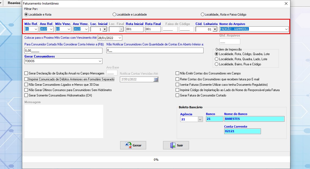Viewport: 310px width, 169px height.
Task: Check Não Emitir Contas dos Consumidores em Campo
Action: tap(178, 73)
